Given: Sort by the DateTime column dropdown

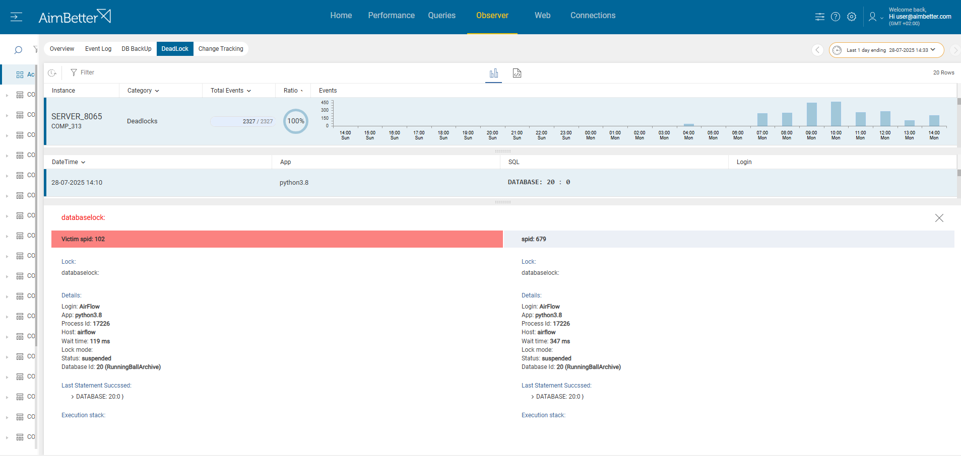Looking at the screenshot, I should (69, 162).
